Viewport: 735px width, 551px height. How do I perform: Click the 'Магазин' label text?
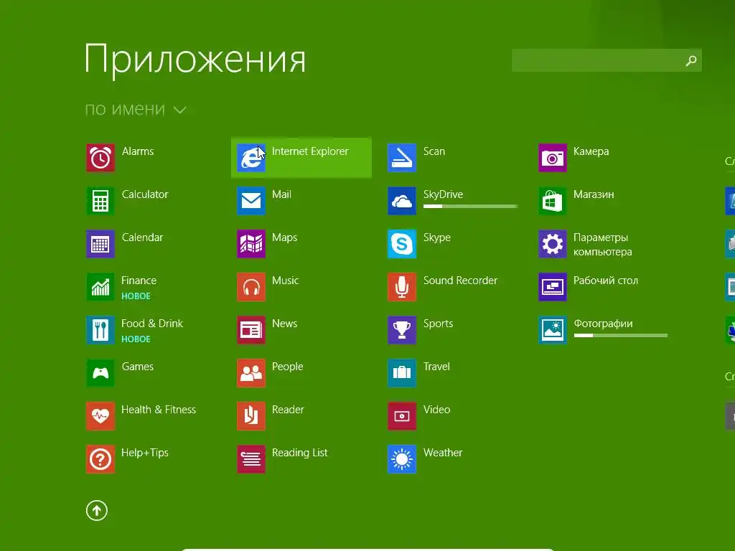tap(594, 194)
